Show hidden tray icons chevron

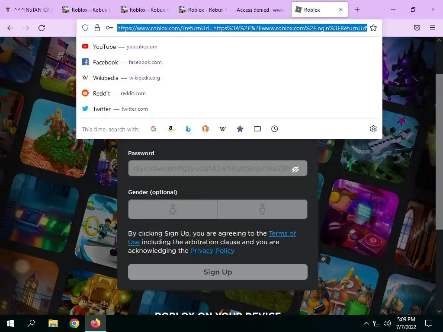pyautogui.click(x=366, y=323)
